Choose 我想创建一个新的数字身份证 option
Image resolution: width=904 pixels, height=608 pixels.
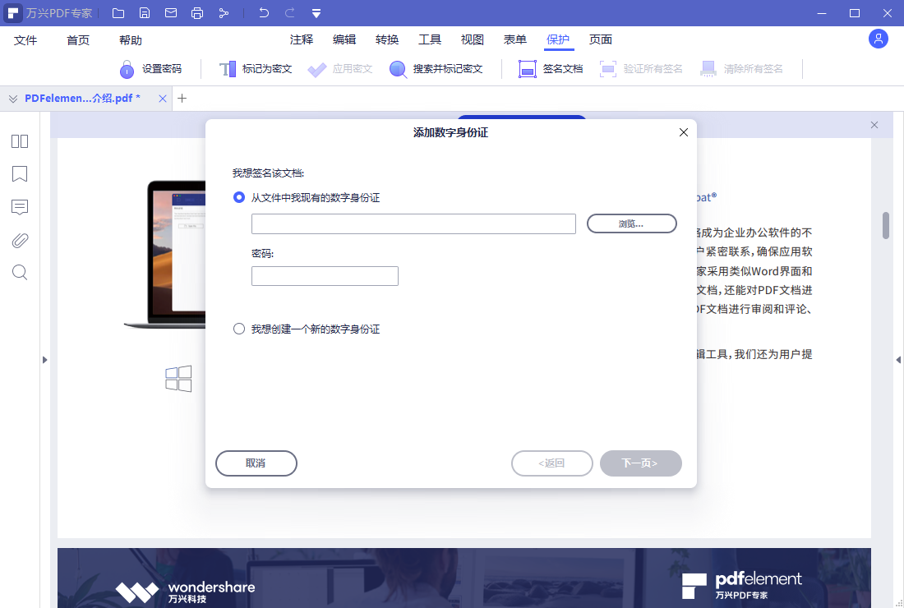pos(238,329)
